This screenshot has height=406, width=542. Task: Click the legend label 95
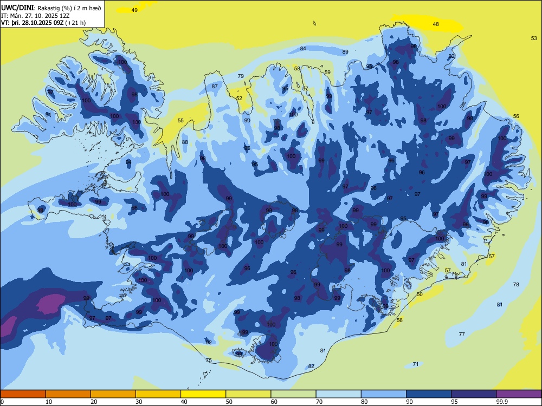(454, 402)
